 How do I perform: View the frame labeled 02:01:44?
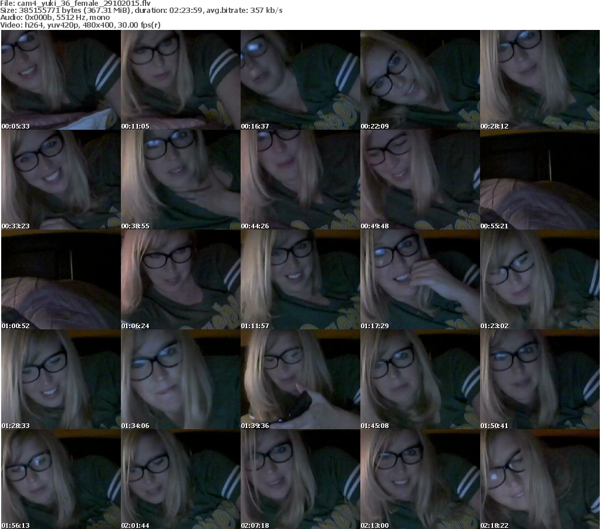[x=181, y=479]
